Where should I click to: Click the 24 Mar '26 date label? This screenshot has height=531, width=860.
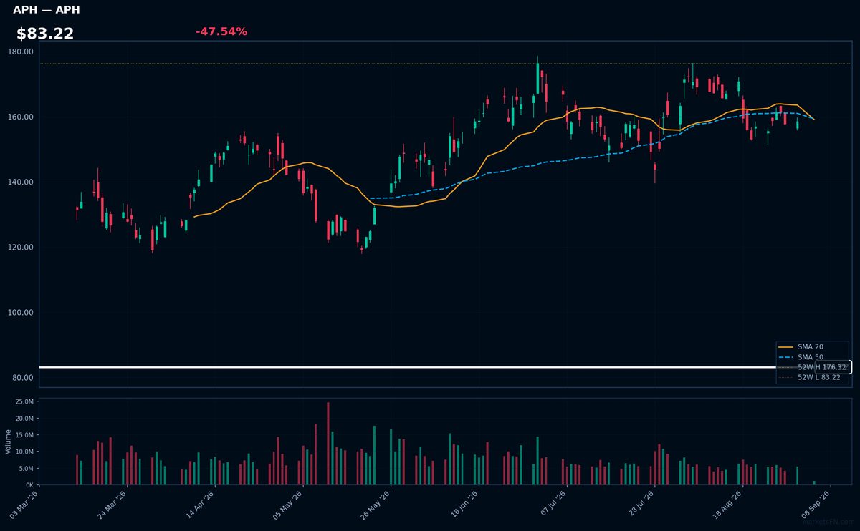[x=112, y=504]
